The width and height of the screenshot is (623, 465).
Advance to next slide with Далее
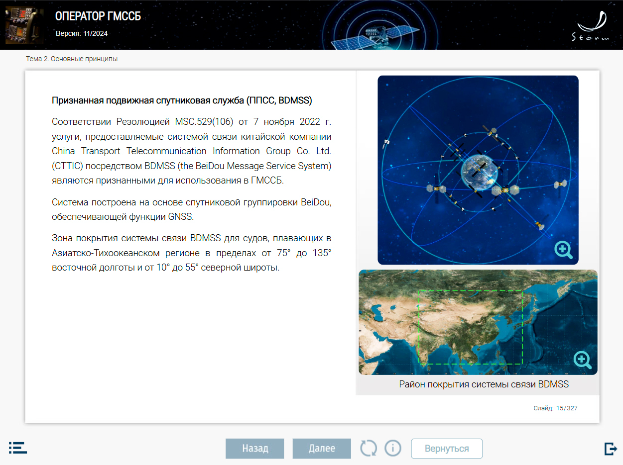(x=322, y=449)
